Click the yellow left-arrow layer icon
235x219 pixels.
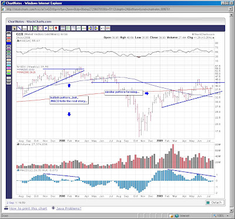tap(90, 28)
